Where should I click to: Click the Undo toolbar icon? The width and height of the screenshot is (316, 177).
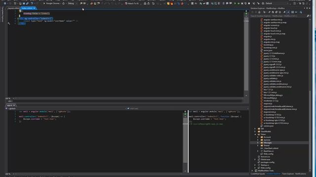coord(32,3)
